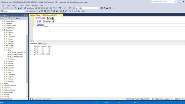Open the Window menu
The height and width of the screenshot is (104, 185).
coord(35,5)
